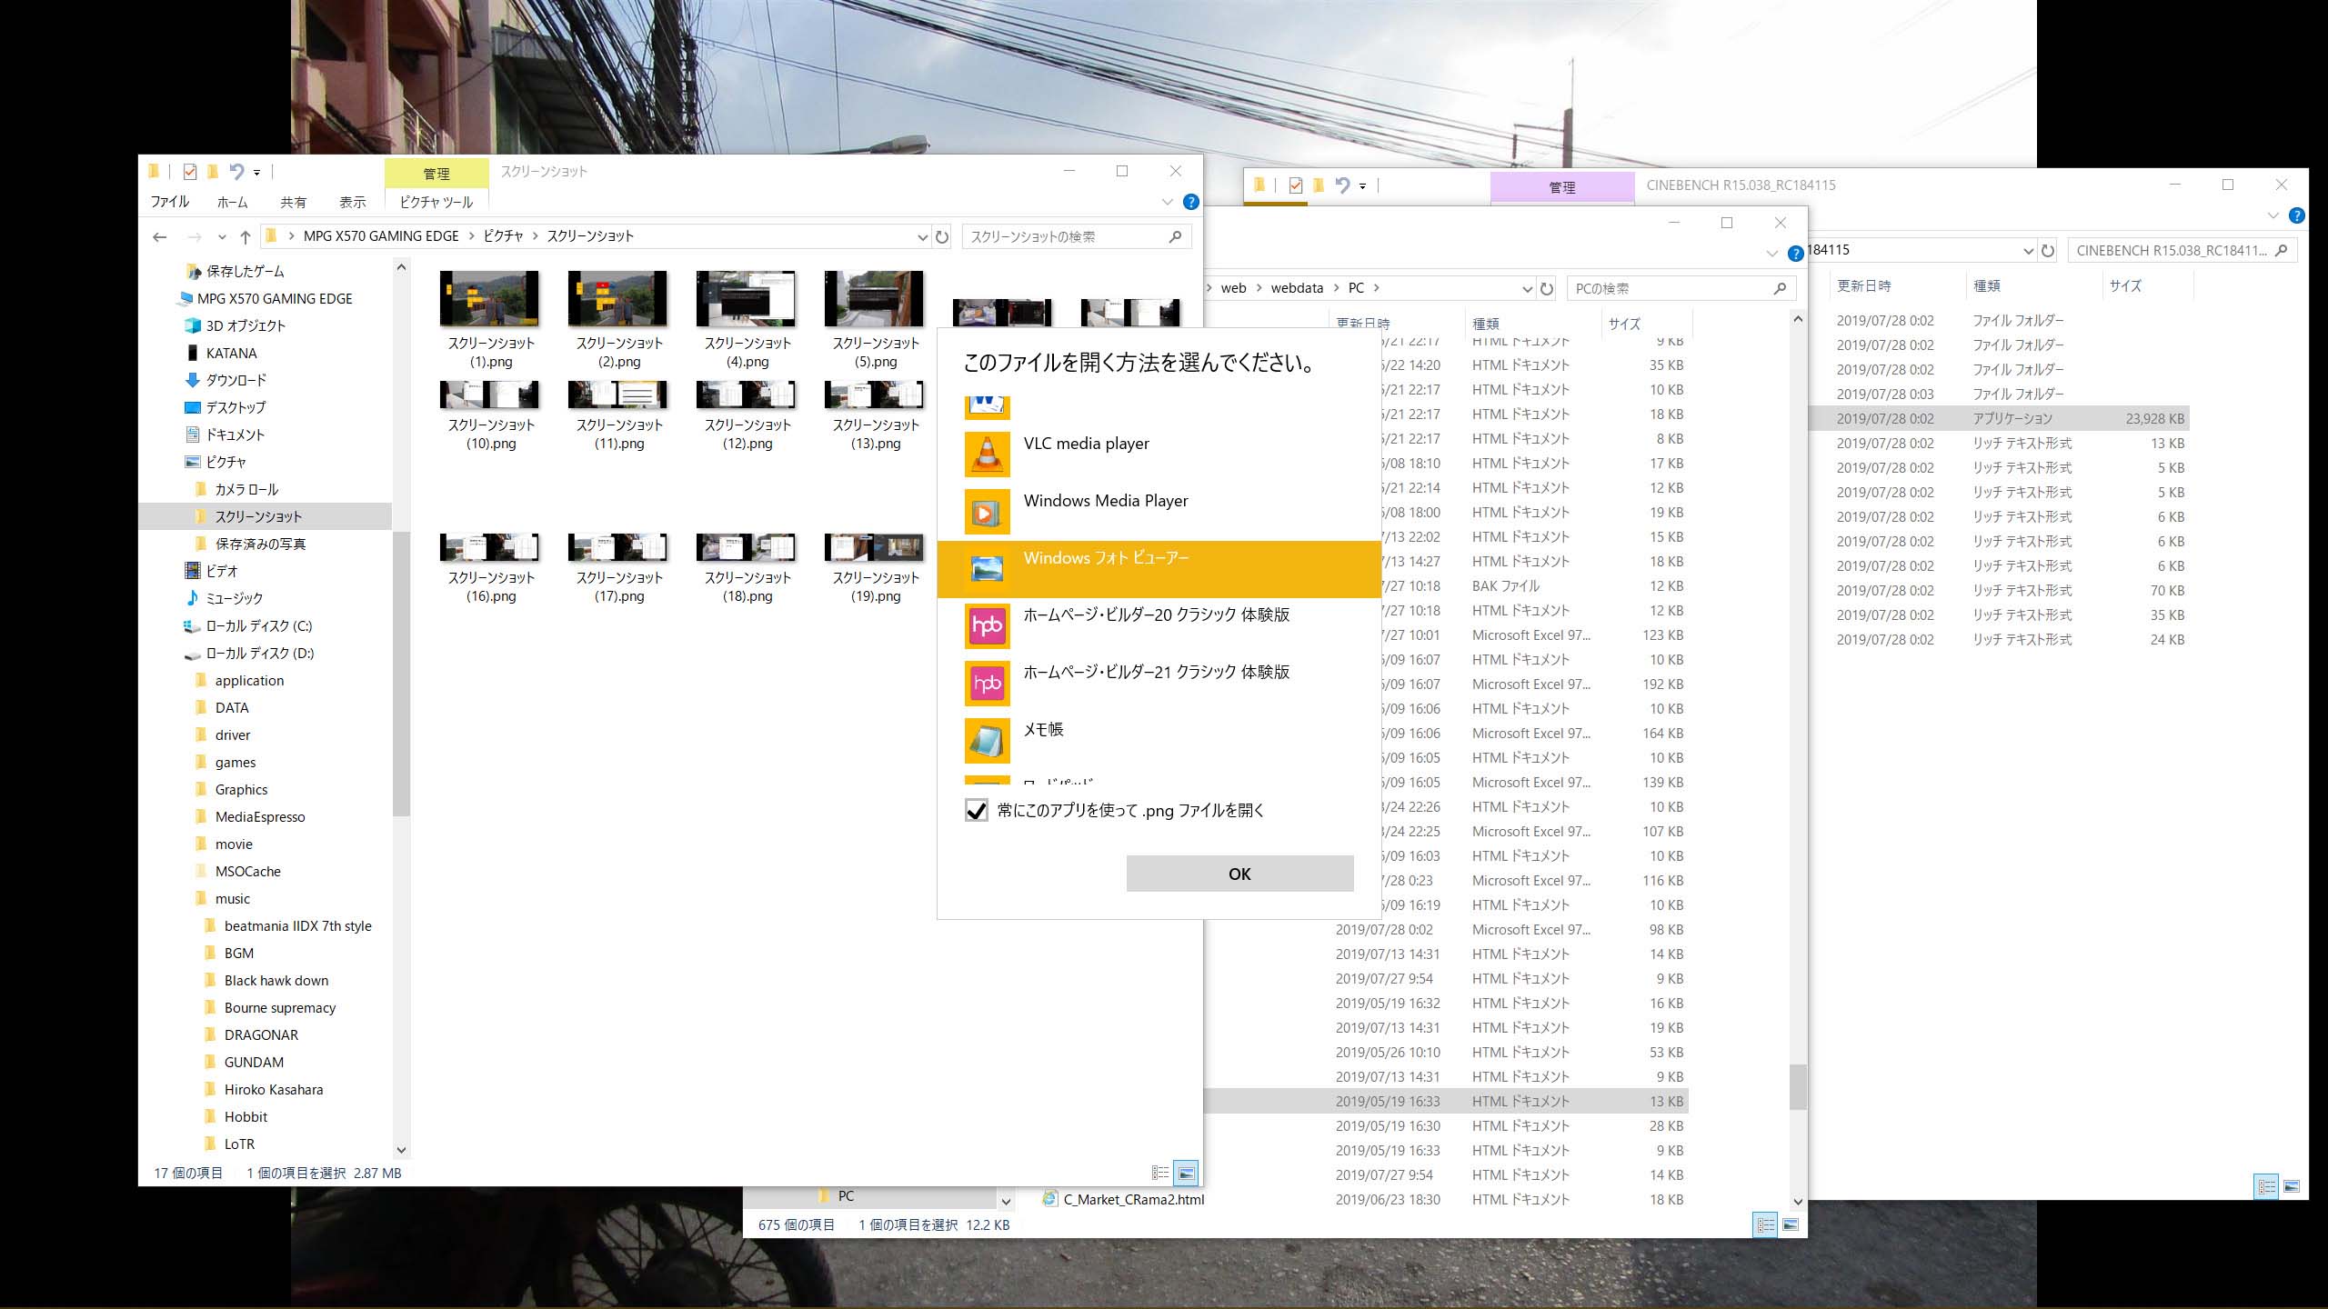Switch to ピクチャ ツール tab

[436, 202]
